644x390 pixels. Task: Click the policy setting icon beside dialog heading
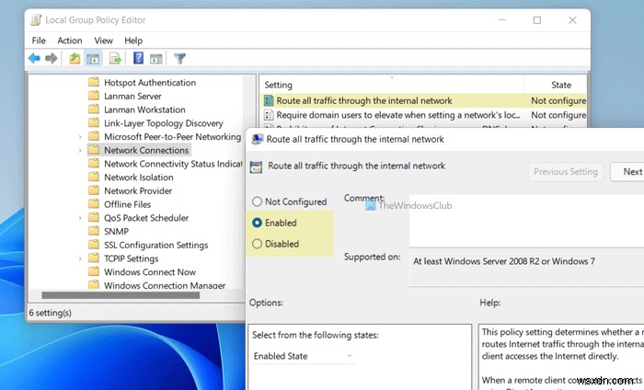(256, 166)
